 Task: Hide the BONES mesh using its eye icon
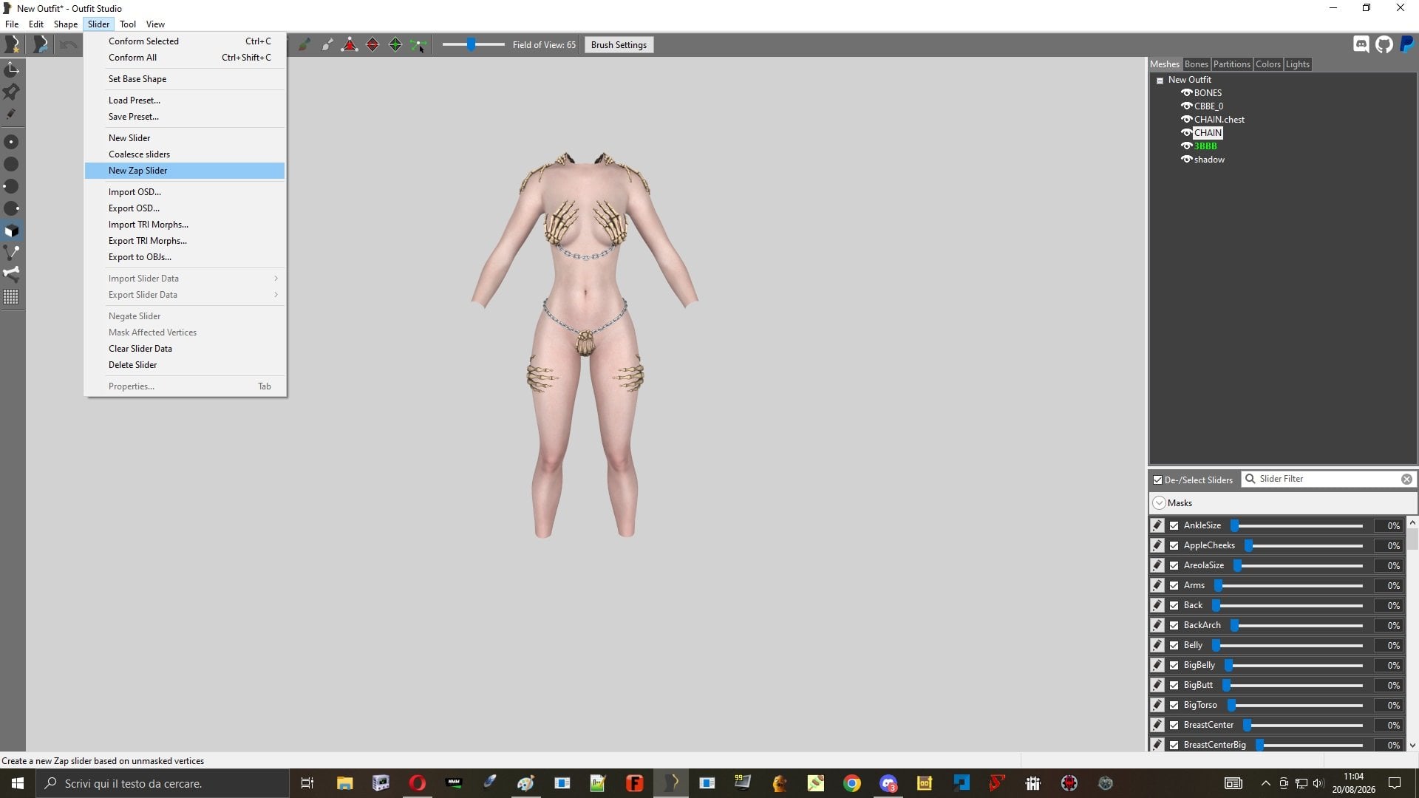coord(1186,93)
